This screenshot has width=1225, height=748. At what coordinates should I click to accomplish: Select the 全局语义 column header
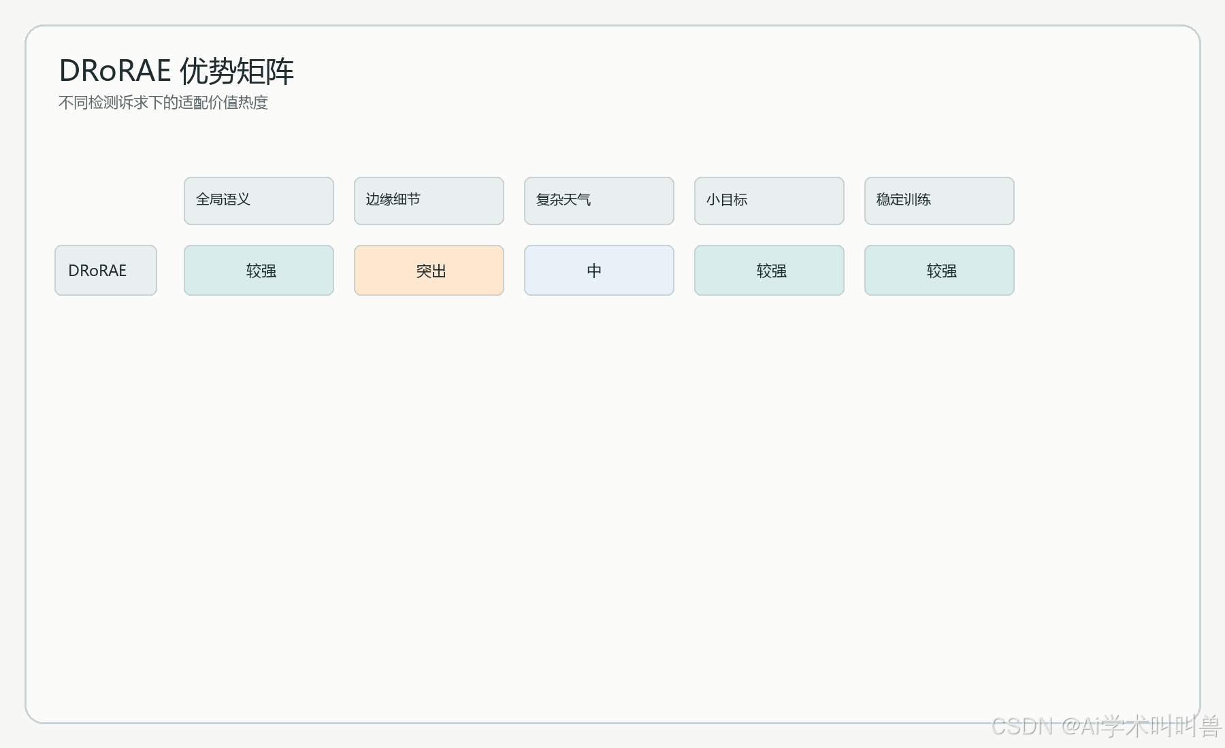click(259, 201)
